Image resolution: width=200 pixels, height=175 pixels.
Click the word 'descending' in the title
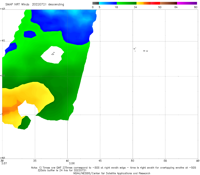tap(56, 5)
